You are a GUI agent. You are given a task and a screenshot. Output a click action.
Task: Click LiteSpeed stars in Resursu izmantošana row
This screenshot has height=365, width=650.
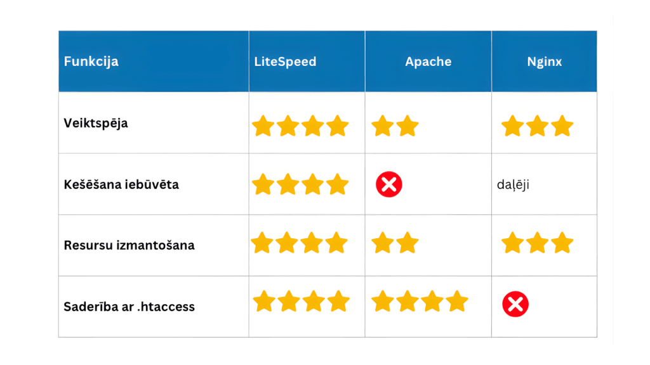[300, 243]
